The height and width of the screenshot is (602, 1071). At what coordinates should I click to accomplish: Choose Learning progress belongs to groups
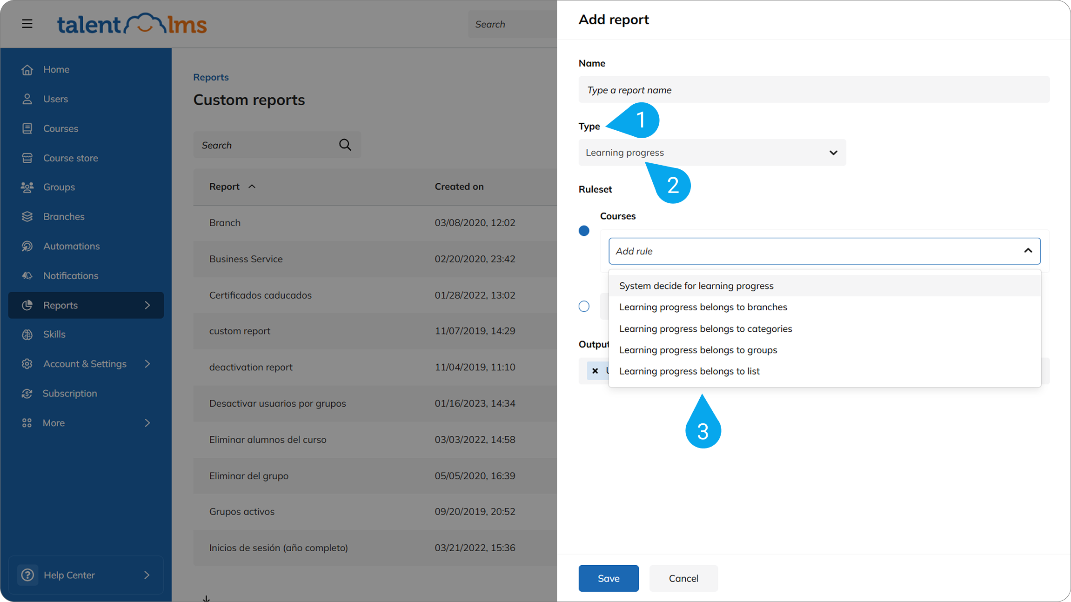coord(824,350)
